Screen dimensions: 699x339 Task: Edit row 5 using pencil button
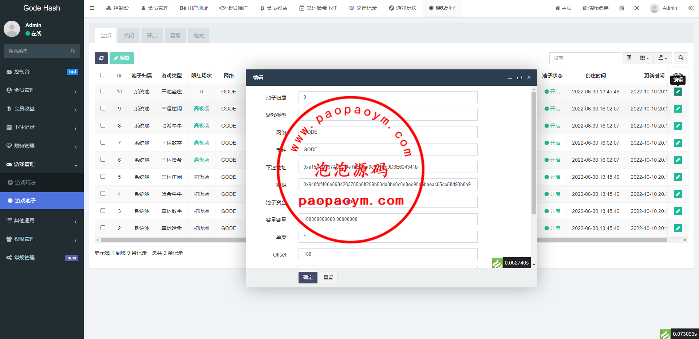click(678, 177)
